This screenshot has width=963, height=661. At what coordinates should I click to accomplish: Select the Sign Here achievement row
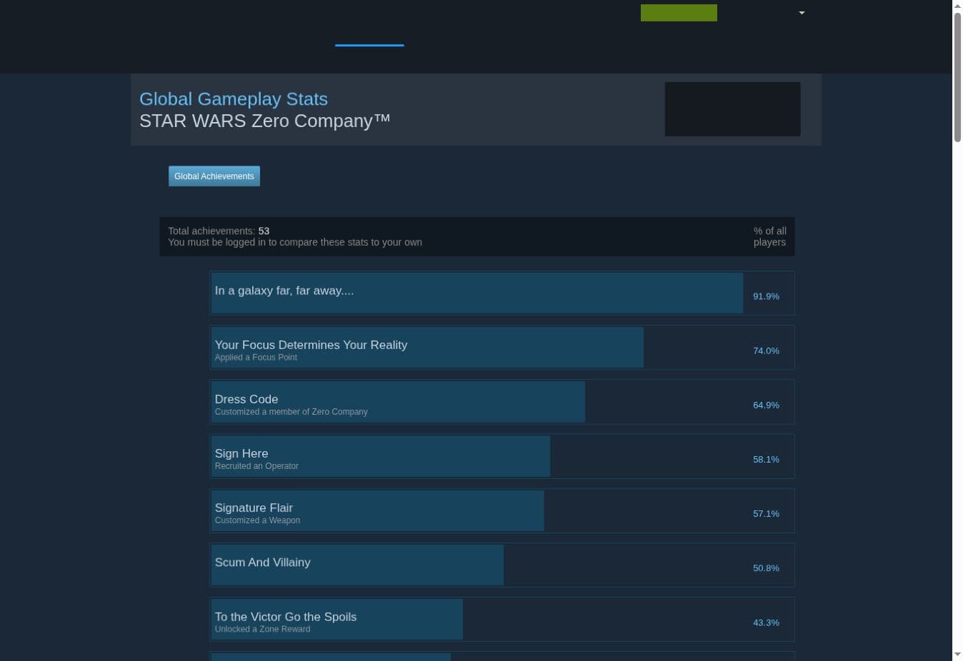tap(502, 456)
